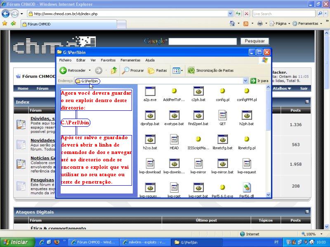This screenshot has height=247, width=330.
Task: Adjust the IE zoom level 100%
Action: tap(312, 234)
